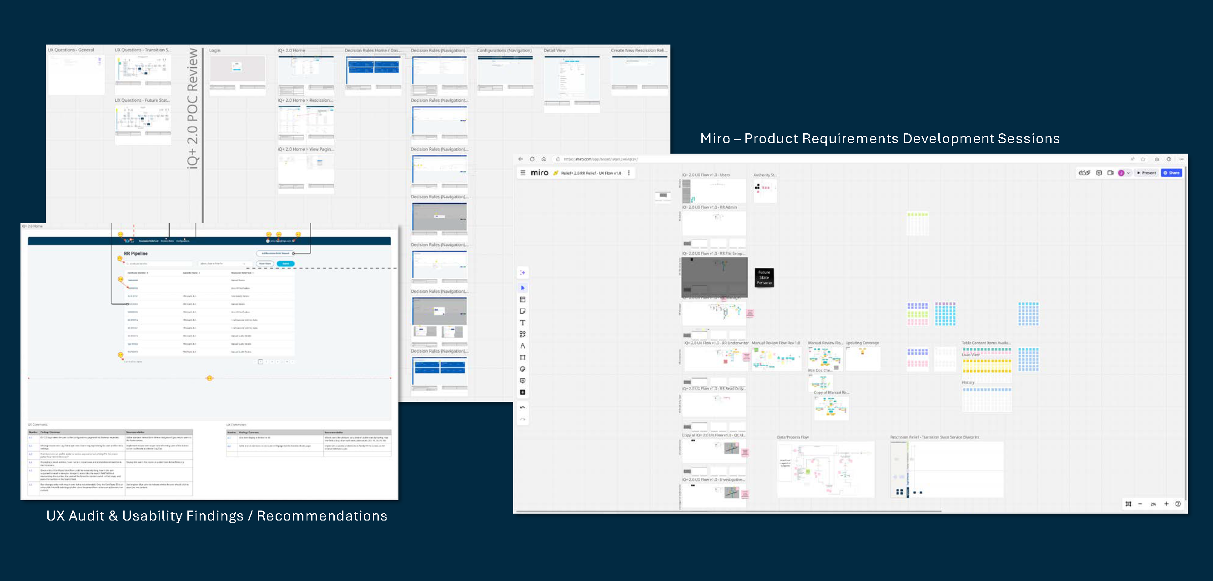This screenshot has width=1213, height=581.
Task: Click Add Rescission Relief Request button
Action: pyautogui.click(x=276, y=253)
